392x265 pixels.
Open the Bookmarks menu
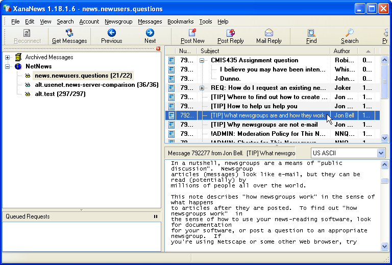(x=180, y=21)
